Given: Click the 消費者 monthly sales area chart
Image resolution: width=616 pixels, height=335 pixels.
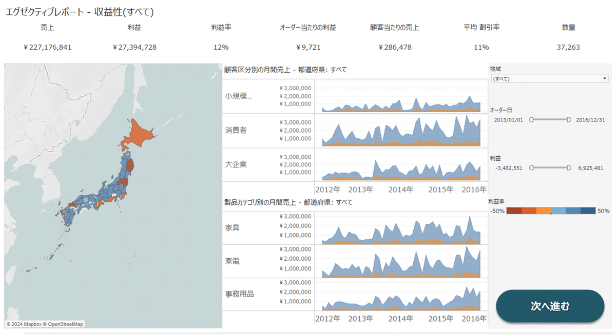Looking at the screenshot, I should coord(400,130).
